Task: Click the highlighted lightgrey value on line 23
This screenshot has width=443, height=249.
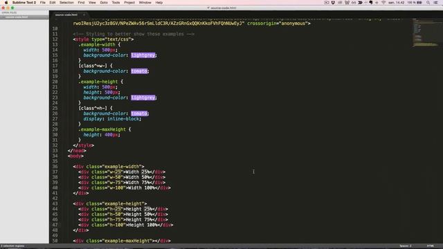Action: [143, 98]
